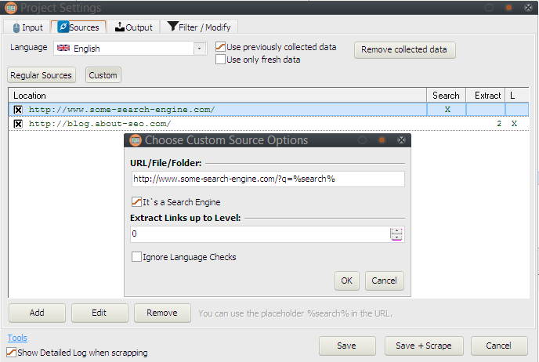Close the Custom Source Options dialog
Viewport: 539px width, 362px height.
point(401,140)
